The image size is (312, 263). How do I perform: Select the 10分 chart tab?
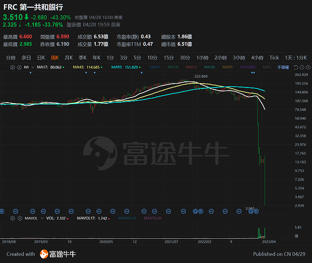(152, 58)
